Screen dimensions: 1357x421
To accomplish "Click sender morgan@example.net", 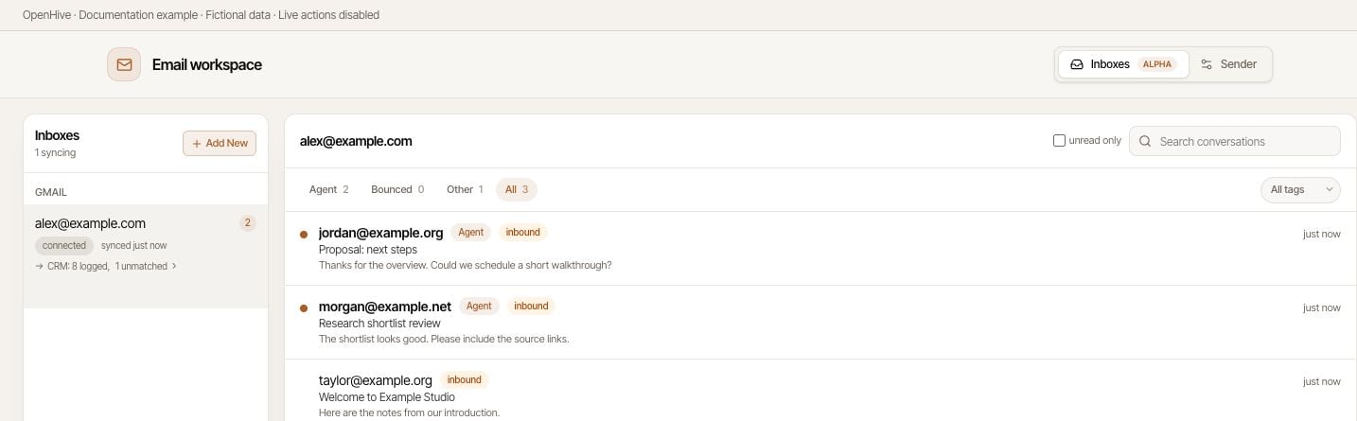I will (385, 307).
